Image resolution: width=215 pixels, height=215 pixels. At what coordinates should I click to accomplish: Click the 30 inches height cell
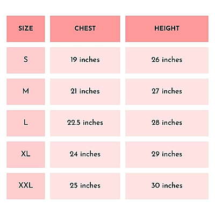(x=167, y=186)
